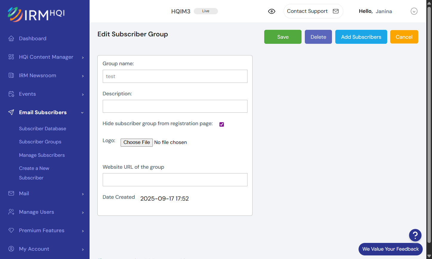
Task: Click the Group name input field
Action: 175,76
